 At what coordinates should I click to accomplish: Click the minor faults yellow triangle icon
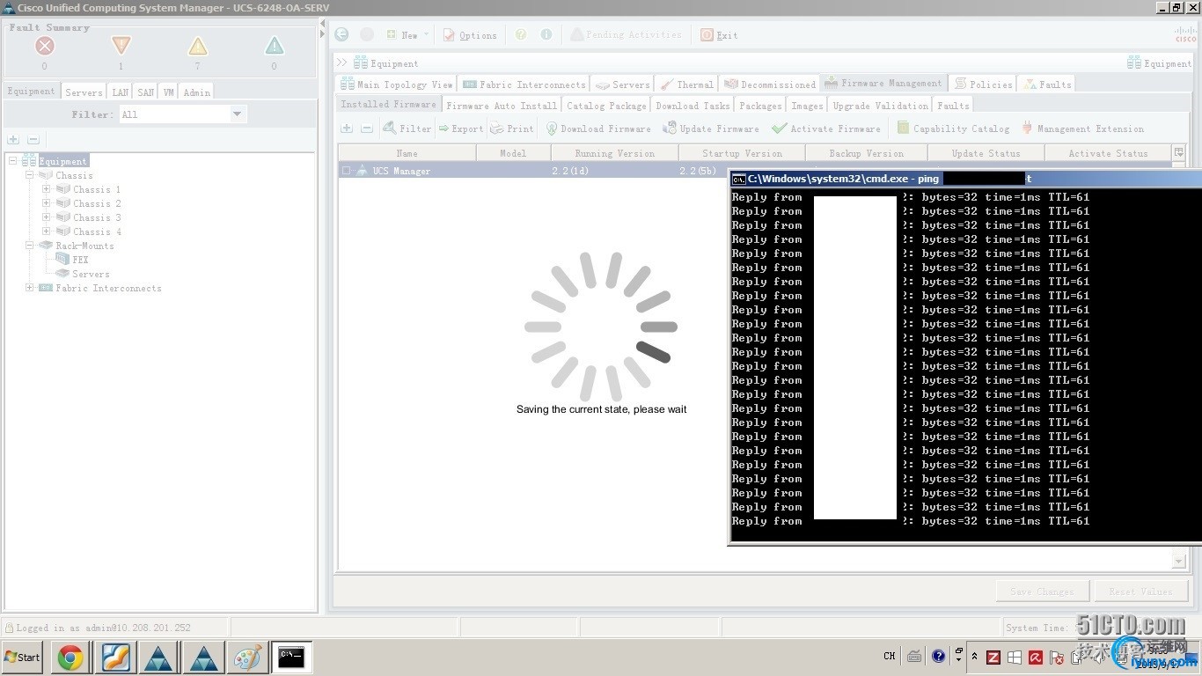(198, 46)
